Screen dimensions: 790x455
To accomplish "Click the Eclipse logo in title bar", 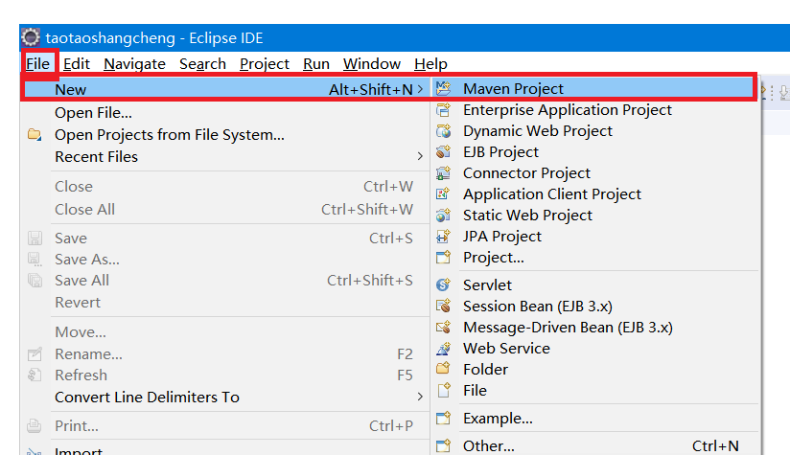I will 31,37.
